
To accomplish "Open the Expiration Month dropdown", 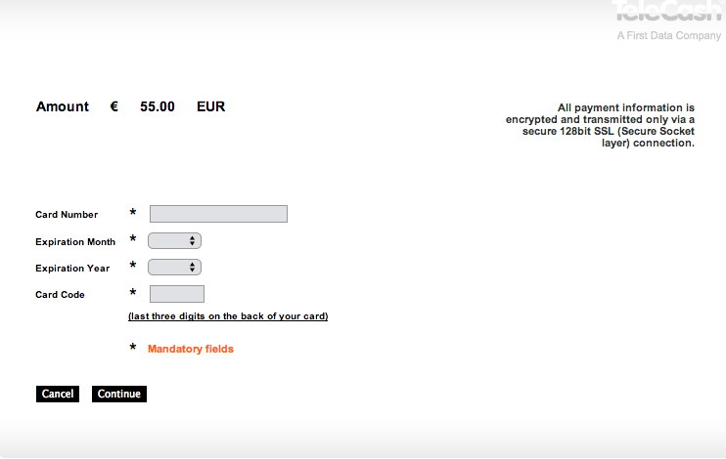I will [174, 240].
